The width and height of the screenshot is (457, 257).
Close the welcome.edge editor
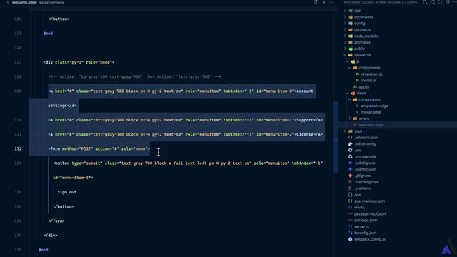323,2
